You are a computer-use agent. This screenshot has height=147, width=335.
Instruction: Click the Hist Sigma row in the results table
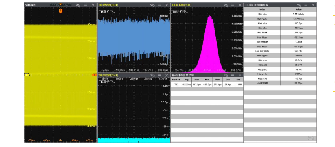280,56
